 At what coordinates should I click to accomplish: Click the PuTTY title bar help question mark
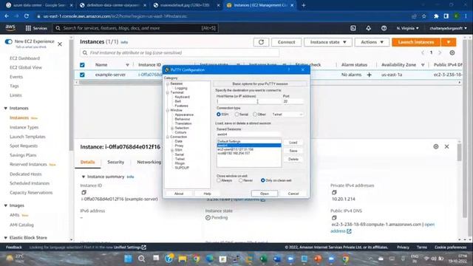289,69
